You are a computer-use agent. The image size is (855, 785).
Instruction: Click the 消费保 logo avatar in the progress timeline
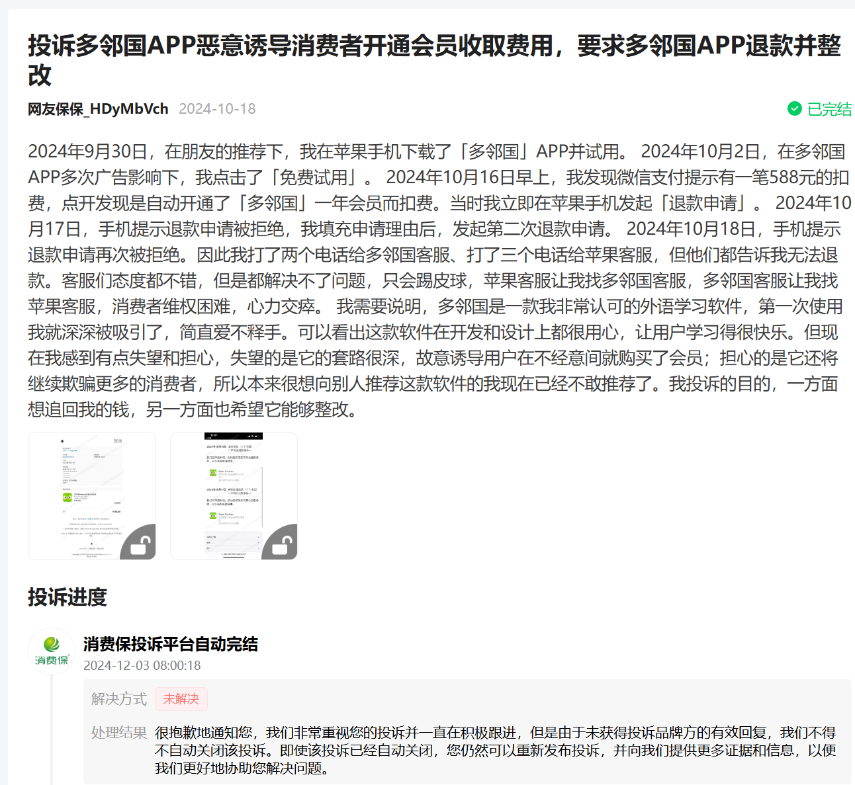coord(52,651)
